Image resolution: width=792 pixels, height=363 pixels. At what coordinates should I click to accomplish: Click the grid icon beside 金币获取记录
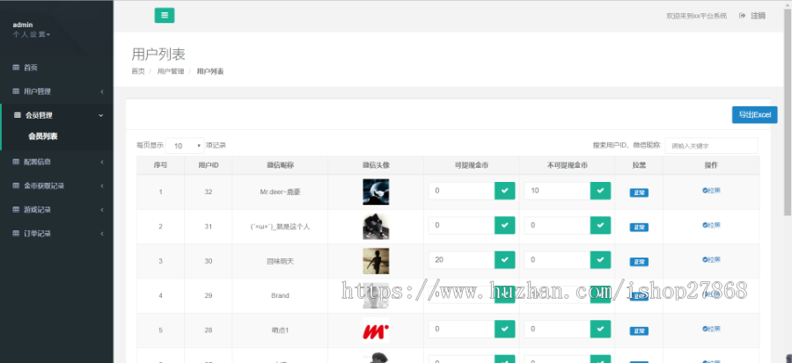pos(16,185)
